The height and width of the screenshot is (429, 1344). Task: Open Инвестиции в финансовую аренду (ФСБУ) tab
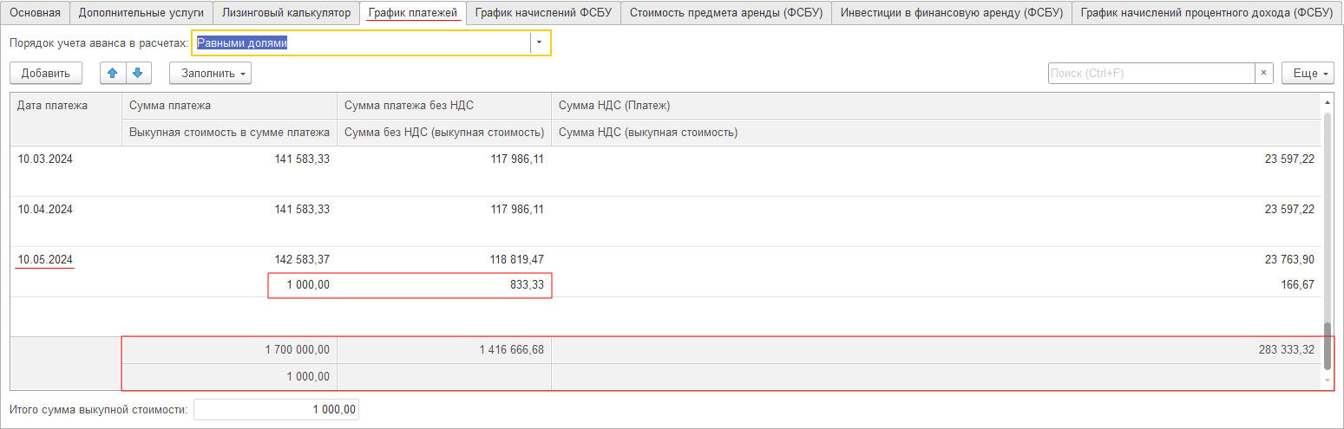coord(952,13)
